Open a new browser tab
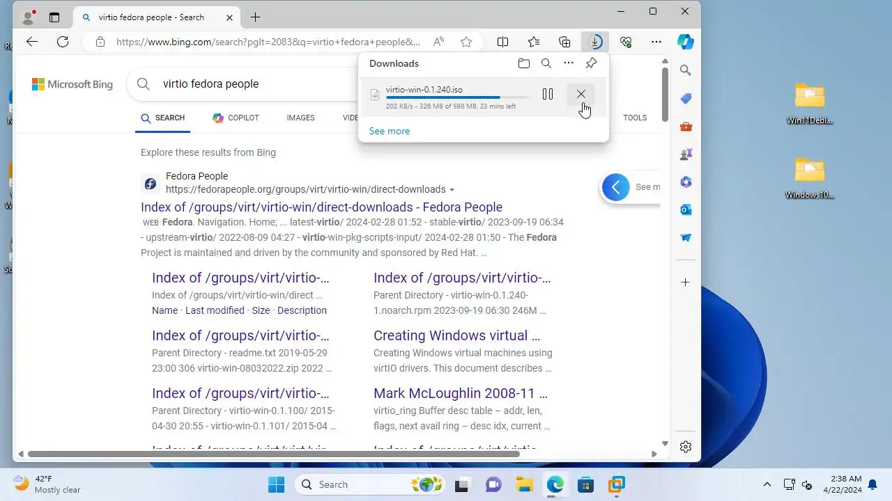 [x=255, y=17]
